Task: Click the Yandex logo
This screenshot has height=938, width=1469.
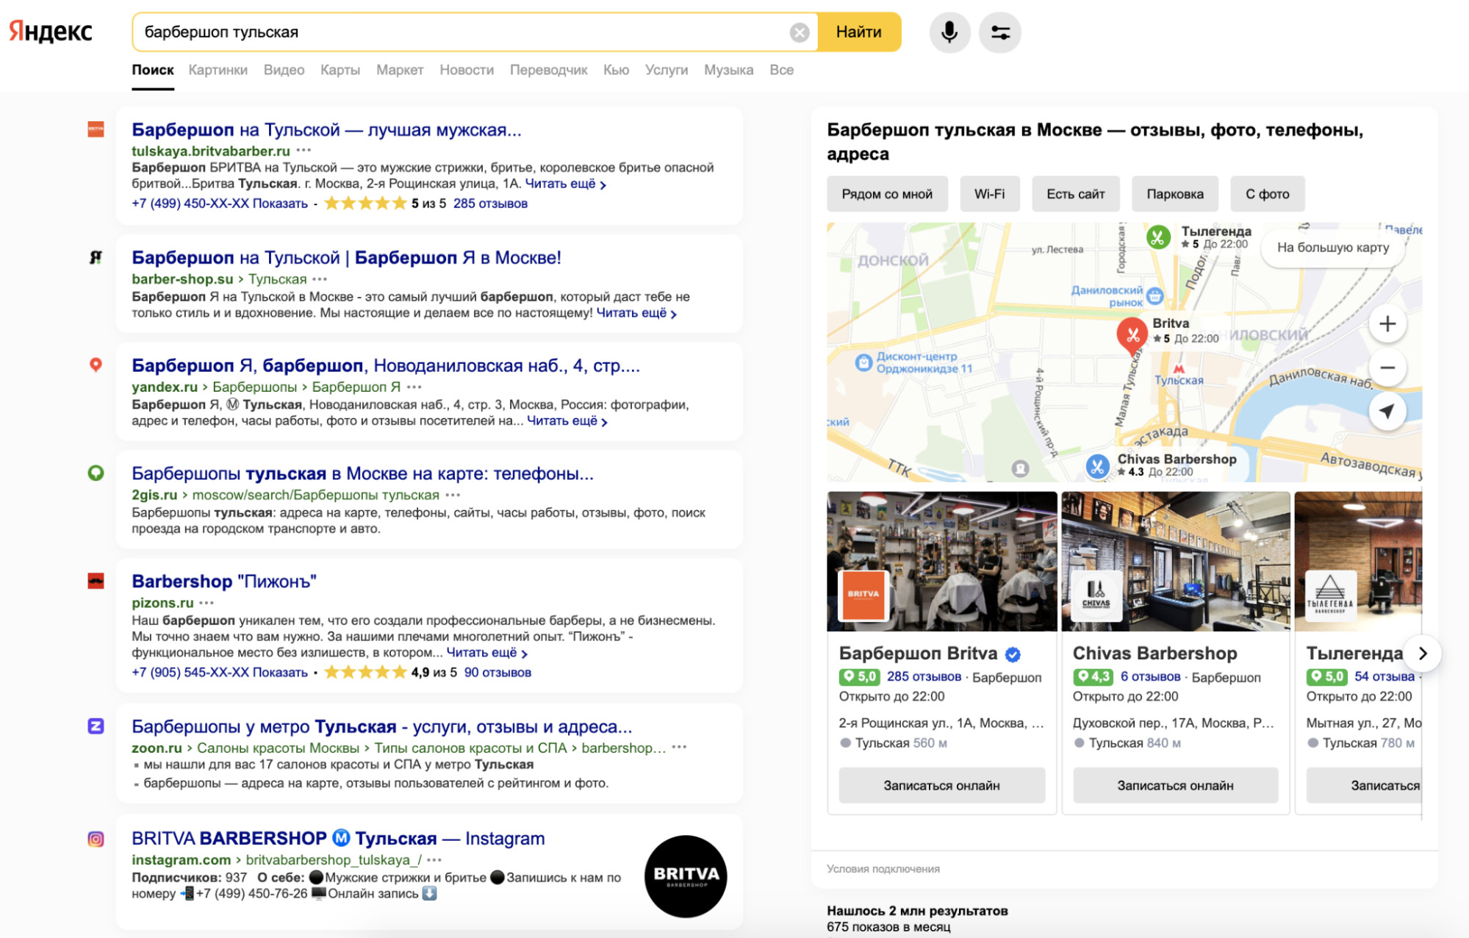Action: click(x=51, y=32)
